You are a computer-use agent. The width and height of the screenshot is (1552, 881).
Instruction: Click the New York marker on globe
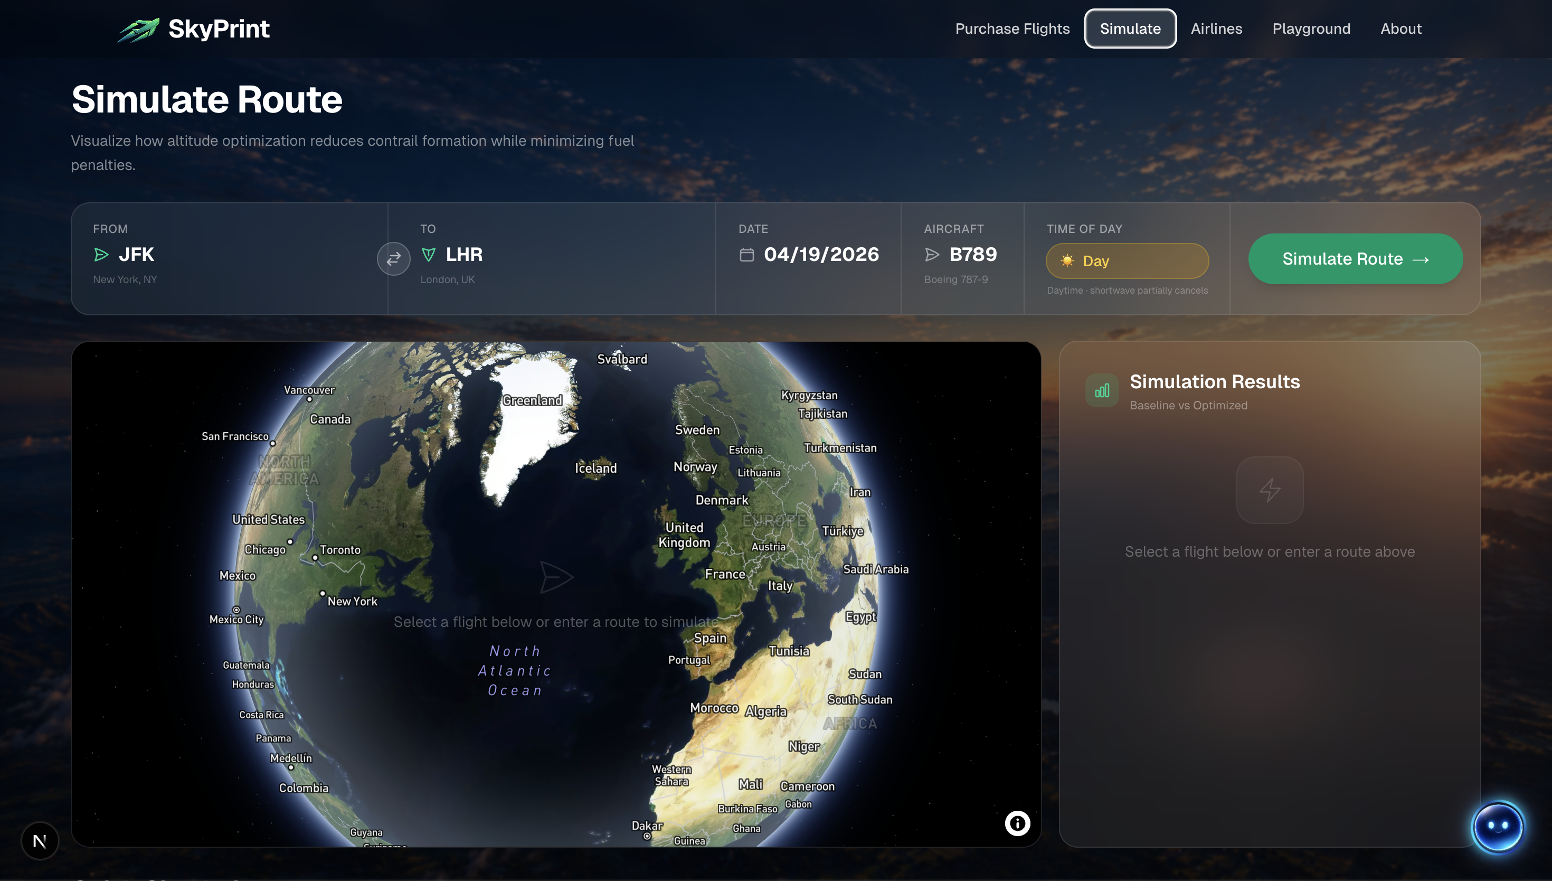point(323,594)
